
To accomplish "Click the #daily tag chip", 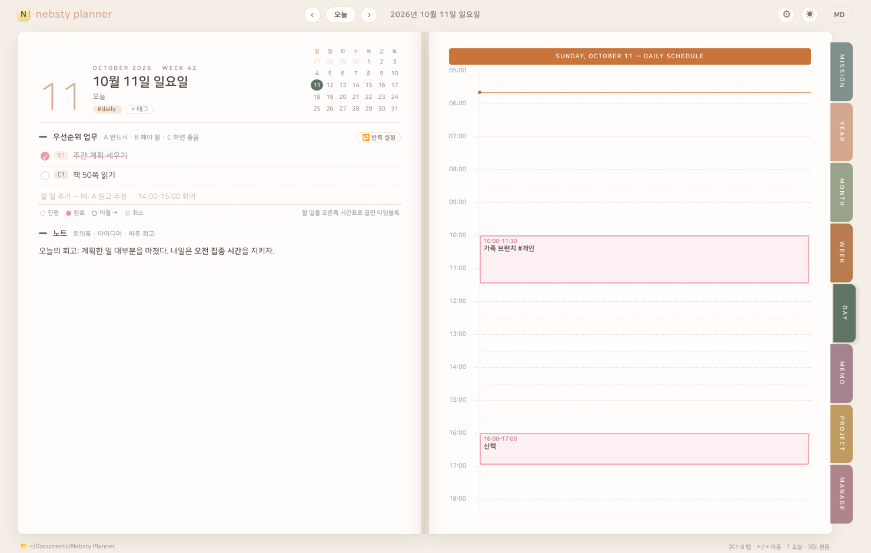I will pos(107,109).
